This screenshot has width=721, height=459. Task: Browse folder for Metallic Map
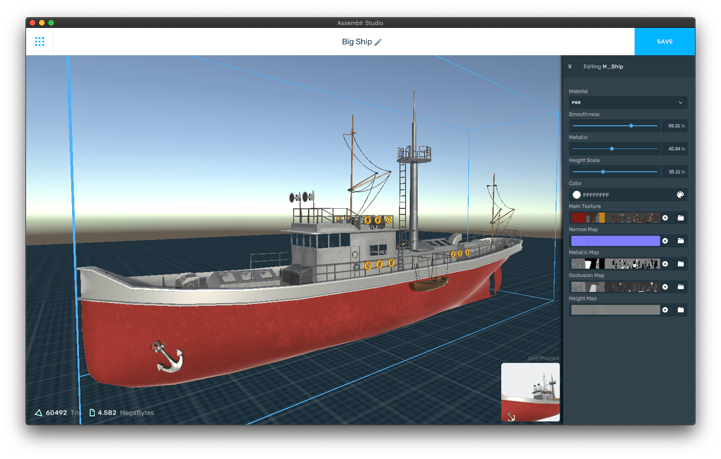pos(681,264)
